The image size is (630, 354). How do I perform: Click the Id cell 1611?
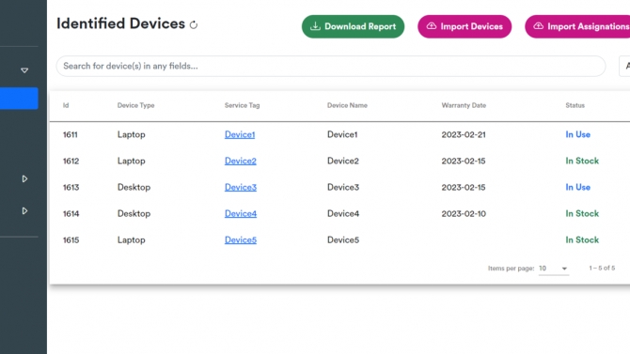(x=70, y=134)
